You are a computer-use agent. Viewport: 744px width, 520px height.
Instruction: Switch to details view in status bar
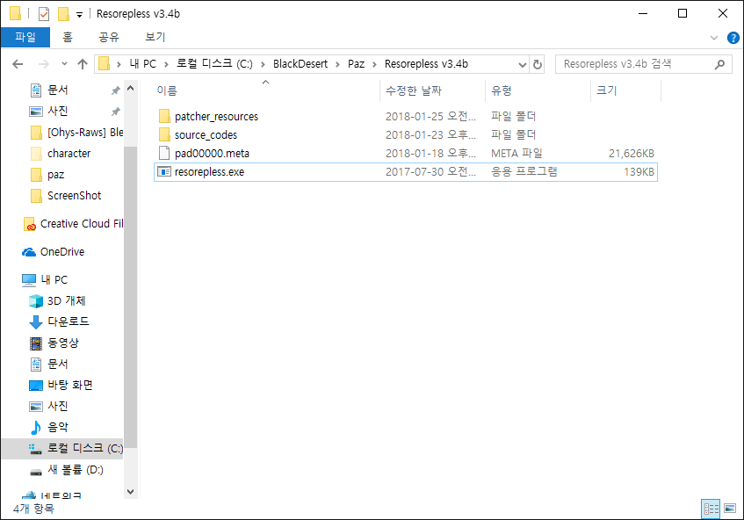(x=711, y=509)
